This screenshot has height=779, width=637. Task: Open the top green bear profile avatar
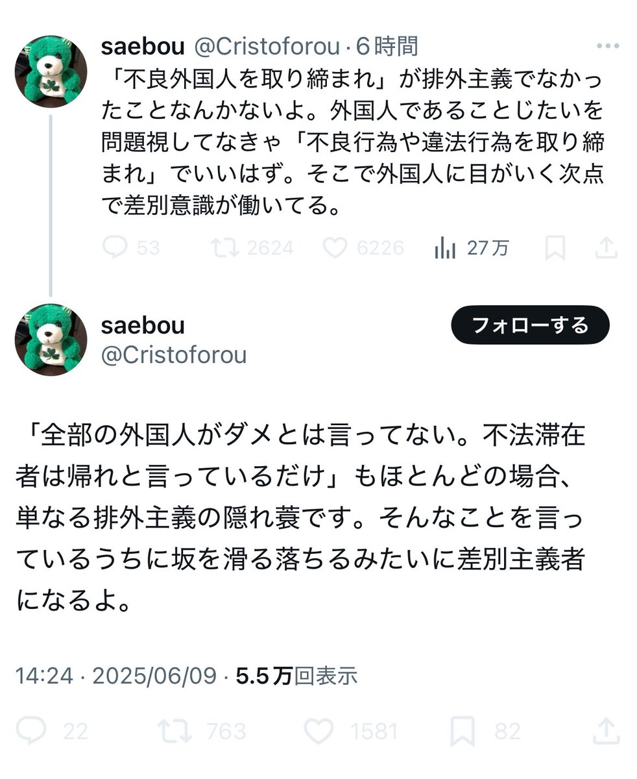51,71
